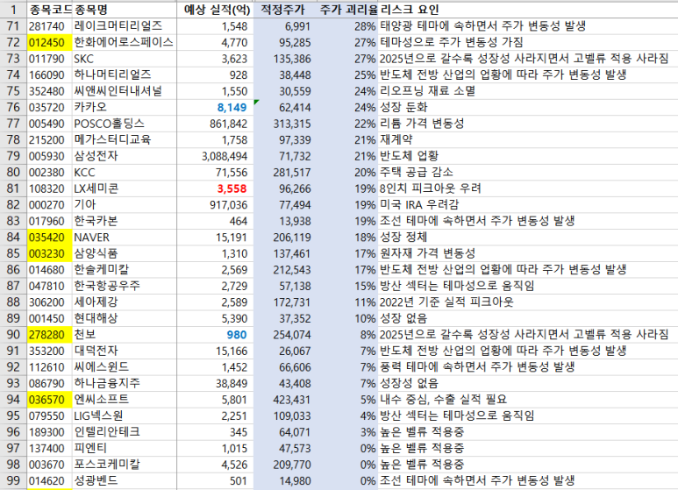678x490 pixels.
Task: Click the 적정주가 header cell
Action: tap(285, 9)
